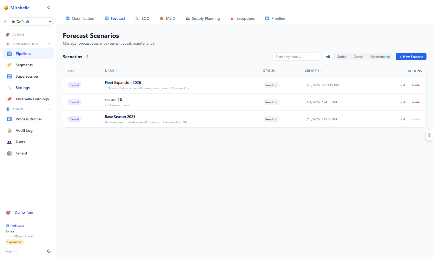Collapse the sidebar with double-chevron icon
The height and width of the screenshot is (257, 433).
pyautogui.click(x=49, y=8)
